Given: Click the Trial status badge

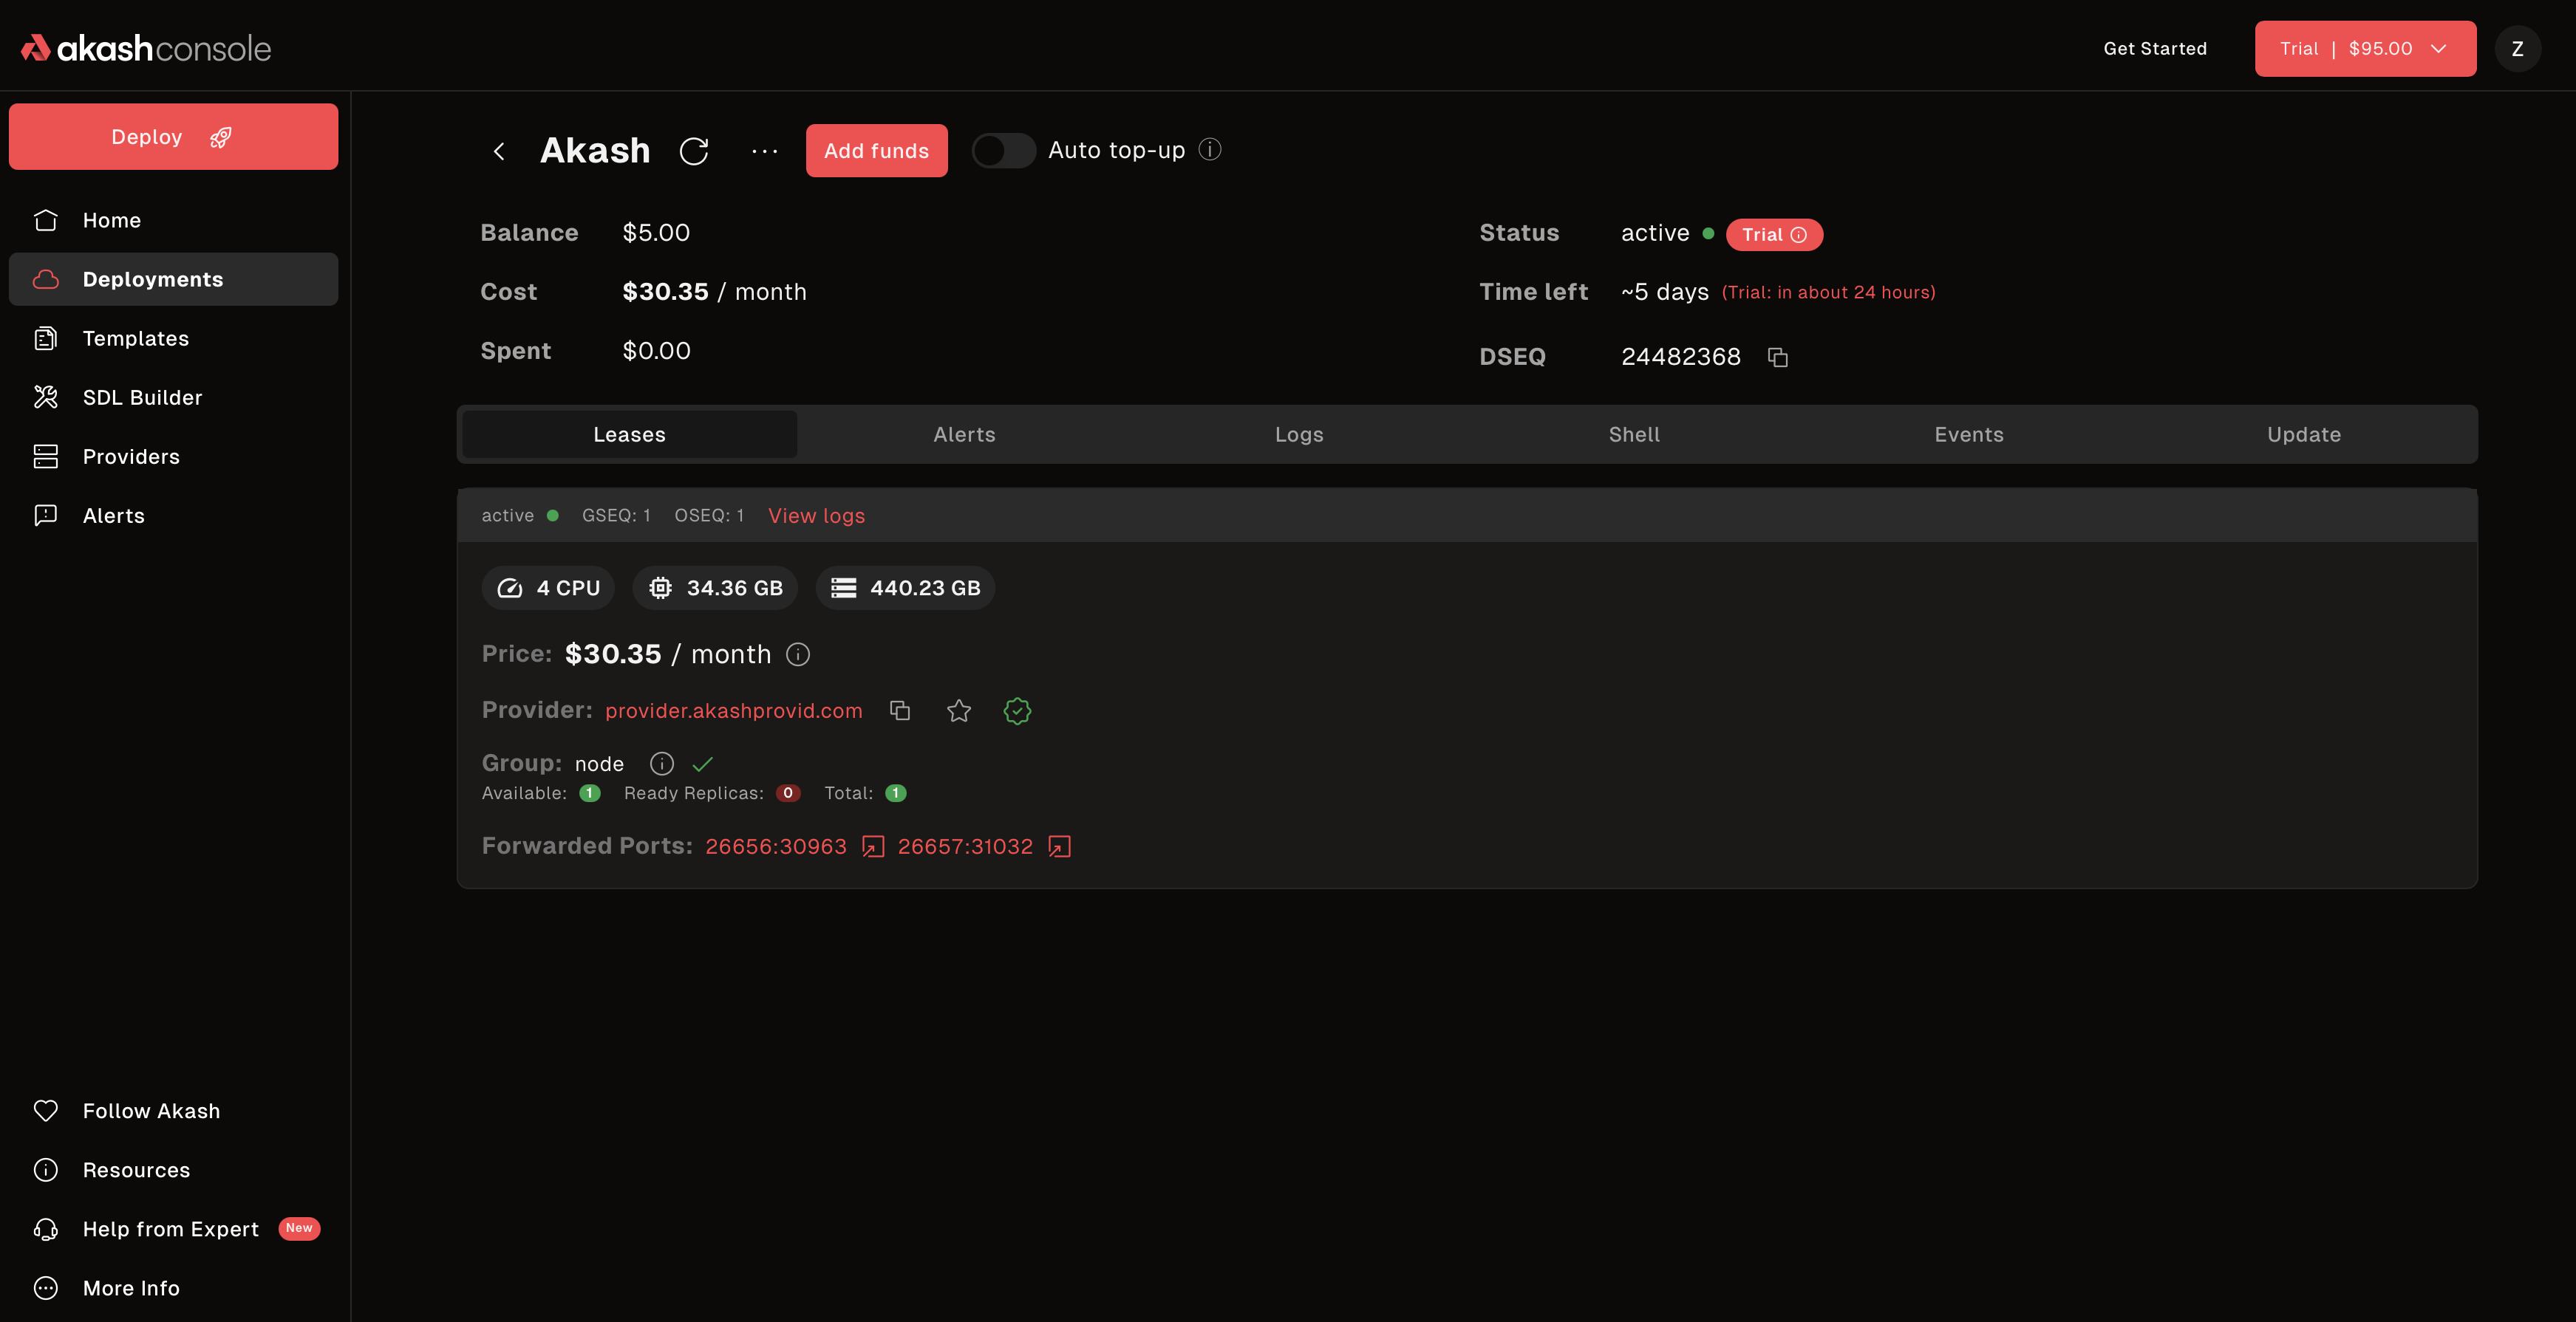Looking at the screenshot, I should click(x=1773, y=235).
